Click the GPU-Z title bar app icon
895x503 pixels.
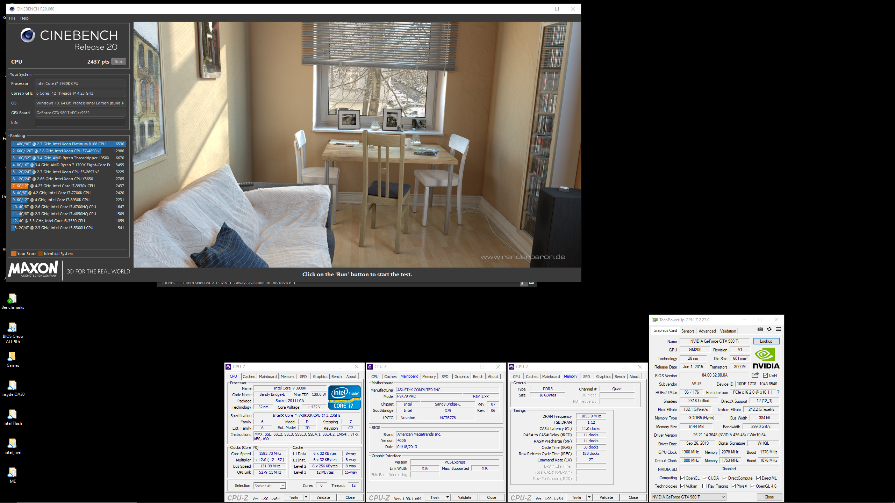655,320
